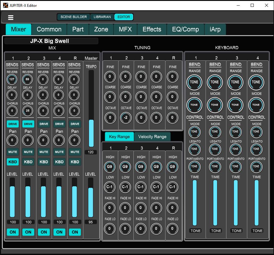The width and height of the screenshot is (274, 255).
Task: Click the Master level value 95
Action: point(91,222)
